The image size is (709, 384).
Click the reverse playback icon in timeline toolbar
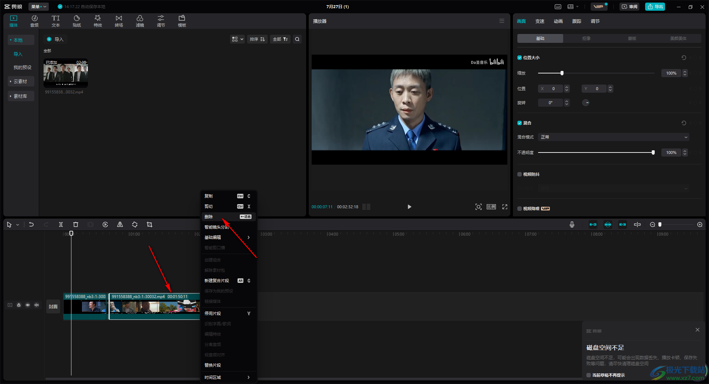pos(105,224)
